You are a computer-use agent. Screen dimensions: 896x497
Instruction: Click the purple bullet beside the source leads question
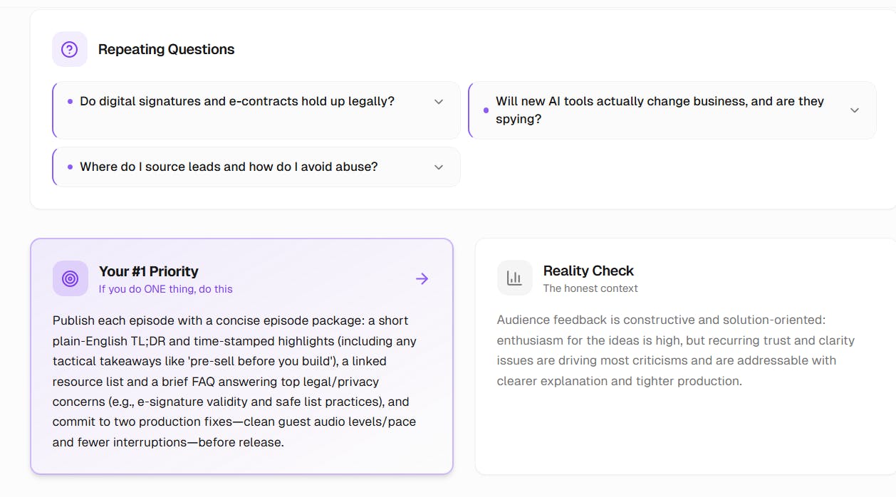tap(70, 167)
